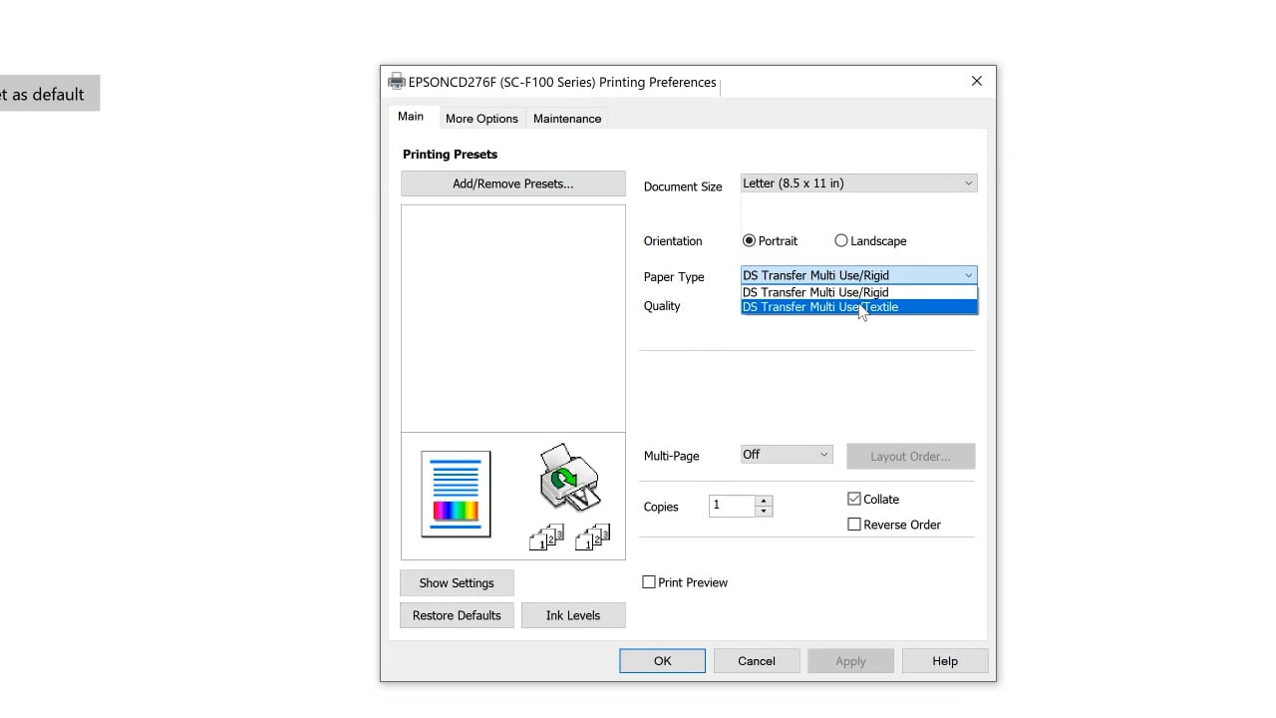The width and height of the screenshot is (1276, 718).
Task: Enable Reverse Order checkbox
Action: (854, 524)
